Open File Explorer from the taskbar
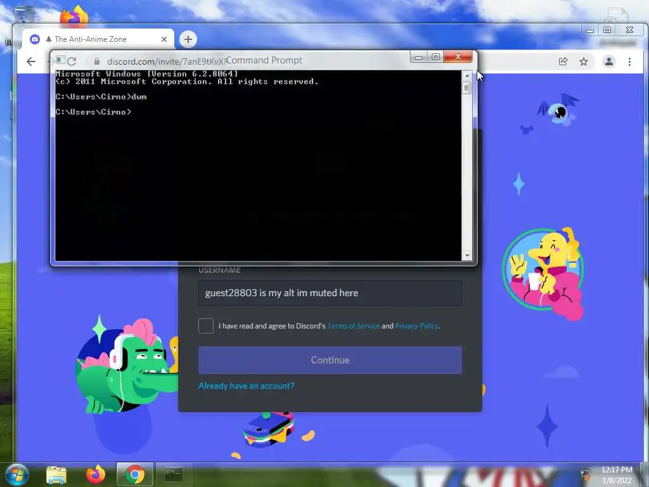Image resolution: width=649 pixels, height=487 pixels. pos(56,475)
